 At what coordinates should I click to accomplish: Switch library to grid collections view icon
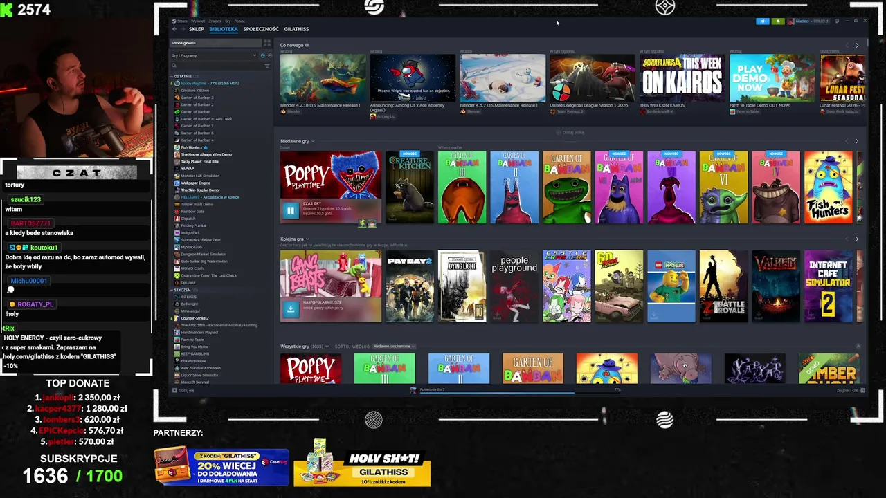click(x=267, y=43)
